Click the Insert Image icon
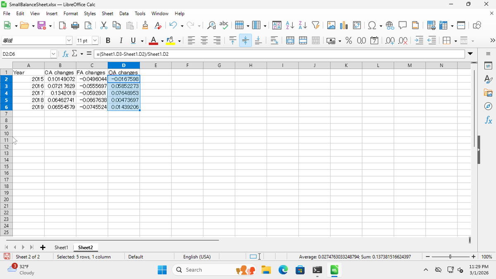The image size is (496, 279). (x=331, y=26)
